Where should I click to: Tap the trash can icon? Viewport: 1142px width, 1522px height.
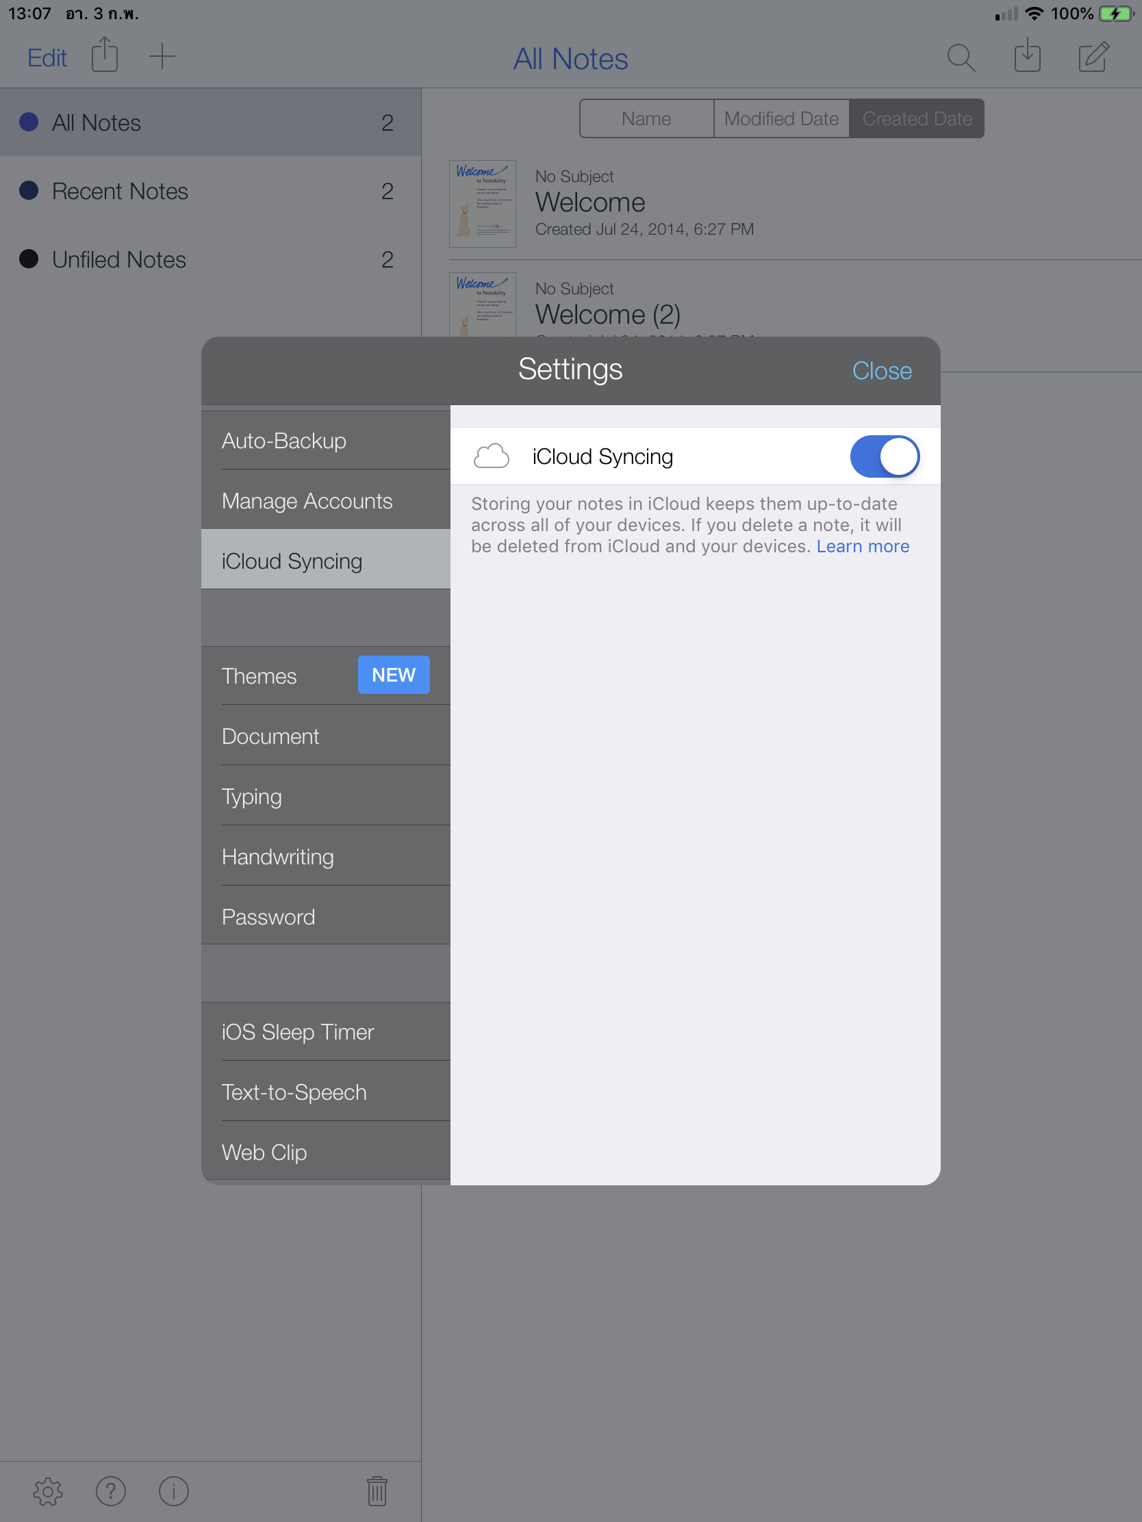point(377,1491)
